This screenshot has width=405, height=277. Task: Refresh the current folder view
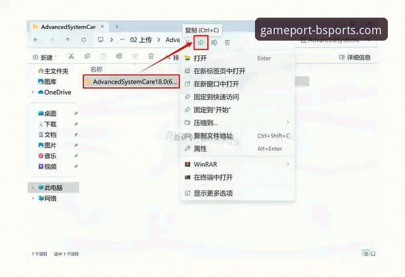tap(84, 40)
